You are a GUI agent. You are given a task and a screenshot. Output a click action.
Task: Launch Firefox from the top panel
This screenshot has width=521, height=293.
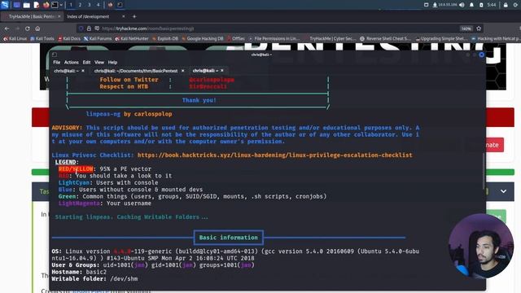point(46,5)
